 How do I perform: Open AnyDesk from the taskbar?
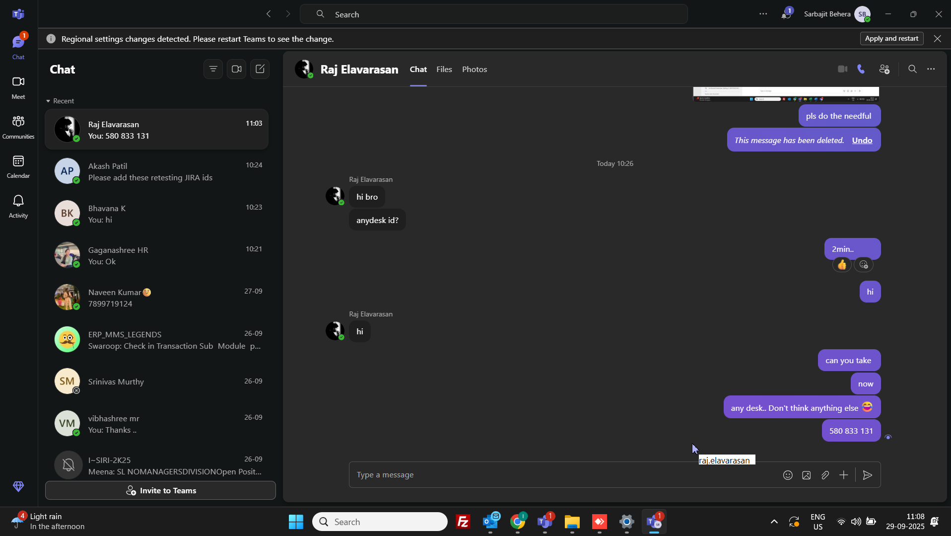pos(600,522)
